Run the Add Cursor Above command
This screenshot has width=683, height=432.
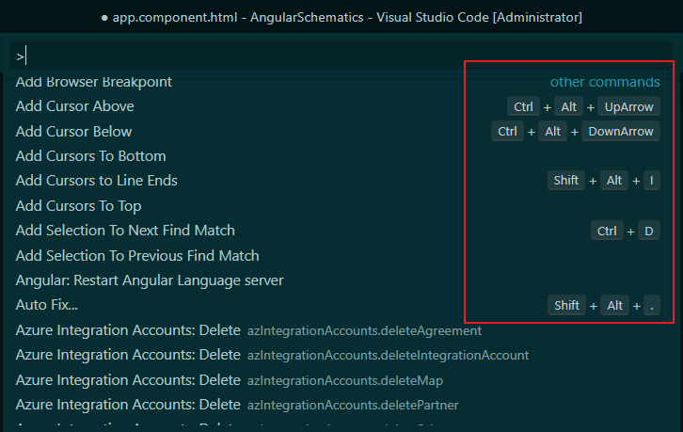point(75,106)
